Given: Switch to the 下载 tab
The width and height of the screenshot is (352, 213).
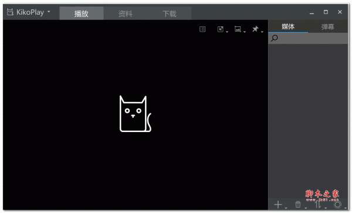Looking at the screenshot, I should click(x=170, y=13).
